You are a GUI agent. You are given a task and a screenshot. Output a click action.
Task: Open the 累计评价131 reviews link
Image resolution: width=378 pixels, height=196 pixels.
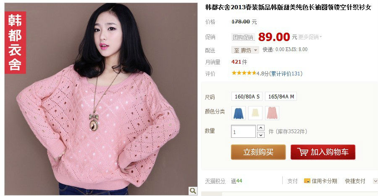(286, 73)
